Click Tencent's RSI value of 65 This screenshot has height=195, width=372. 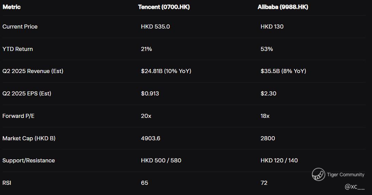tap(145, 183)
